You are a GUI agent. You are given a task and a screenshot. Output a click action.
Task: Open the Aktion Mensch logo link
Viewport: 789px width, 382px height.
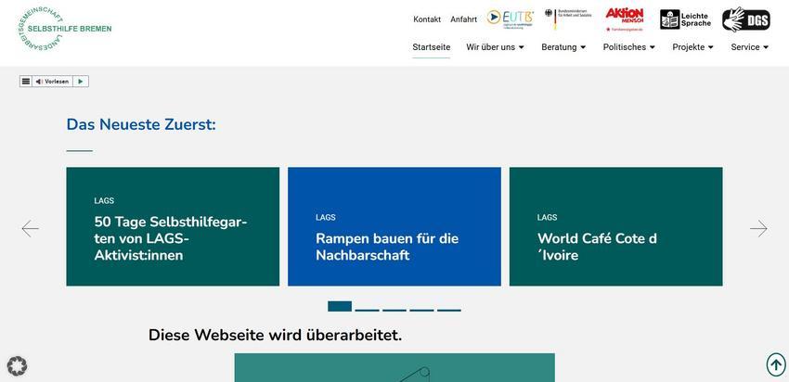[625, 19]
